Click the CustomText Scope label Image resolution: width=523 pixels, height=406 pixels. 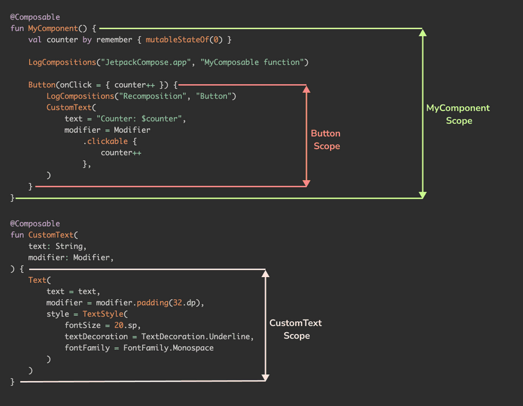click(295, 329)
